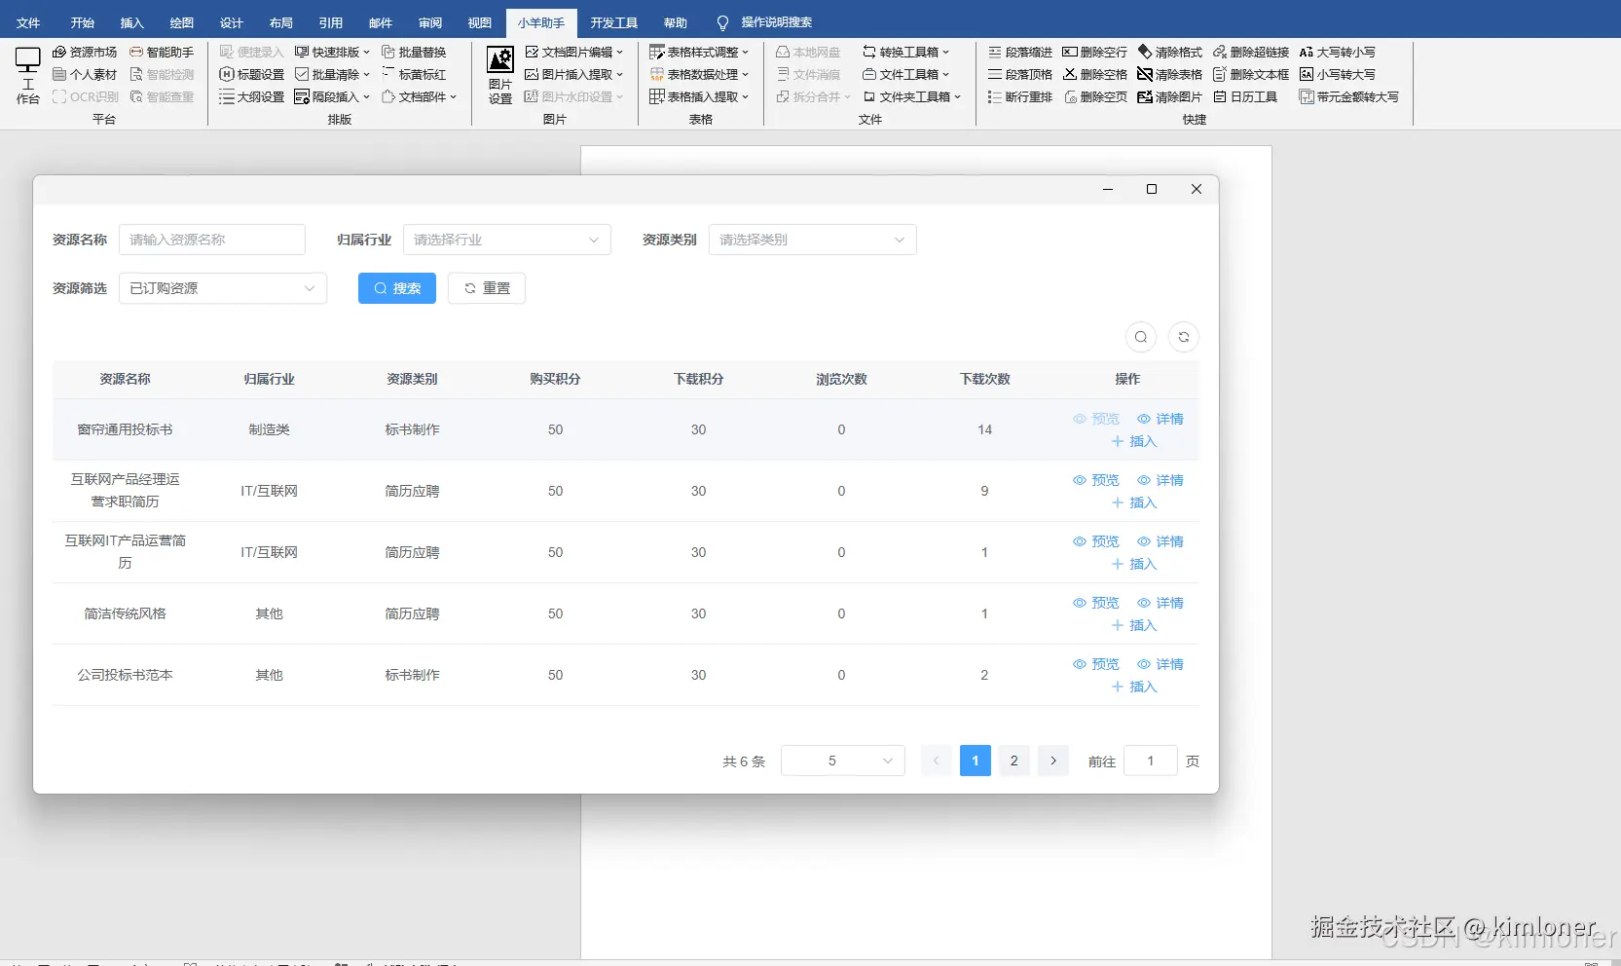The height and width of the screenshot is (966, 1621).
Task: Click 批量替换 batch replace
Action: coord(414,52)
